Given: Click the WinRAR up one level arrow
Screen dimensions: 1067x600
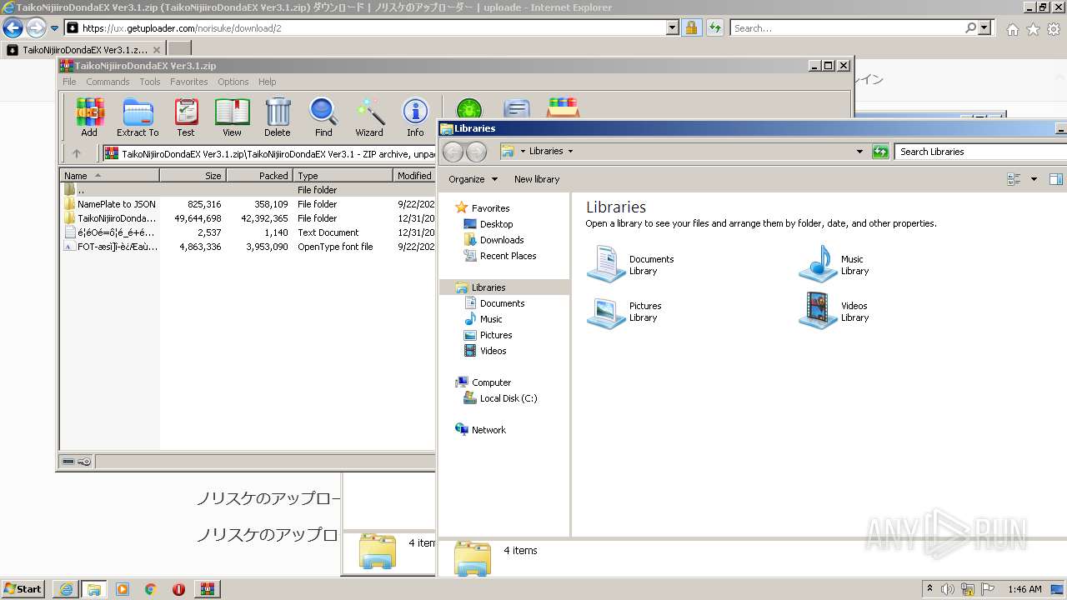Looking at the screenshot, I should pyautogui.click(x=77, y=153).
